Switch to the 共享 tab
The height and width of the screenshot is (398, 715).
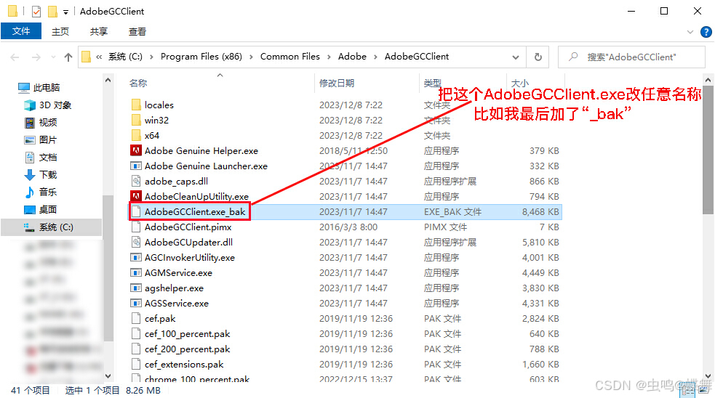98,31
